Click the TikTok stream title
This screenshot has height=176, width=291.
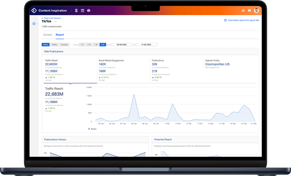[46, 21]
